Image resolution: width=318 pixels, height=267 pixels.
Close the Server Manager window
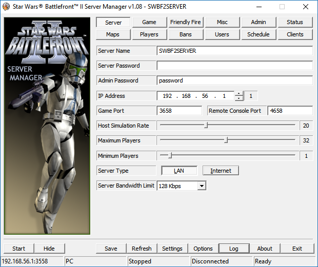point(306,7)
